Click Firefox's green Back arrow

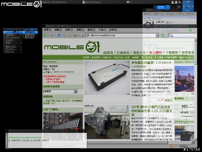(x=45, y=35)
